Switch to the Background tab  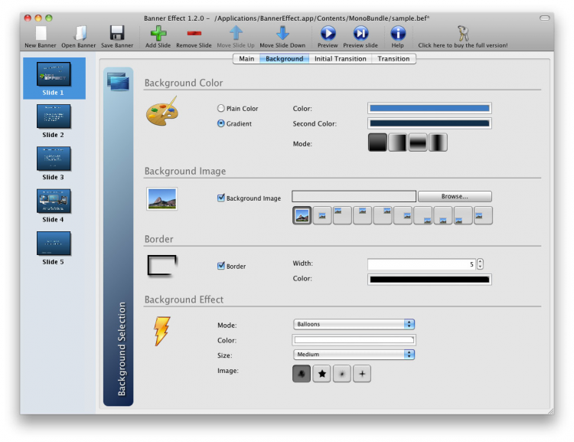(285, 59)
